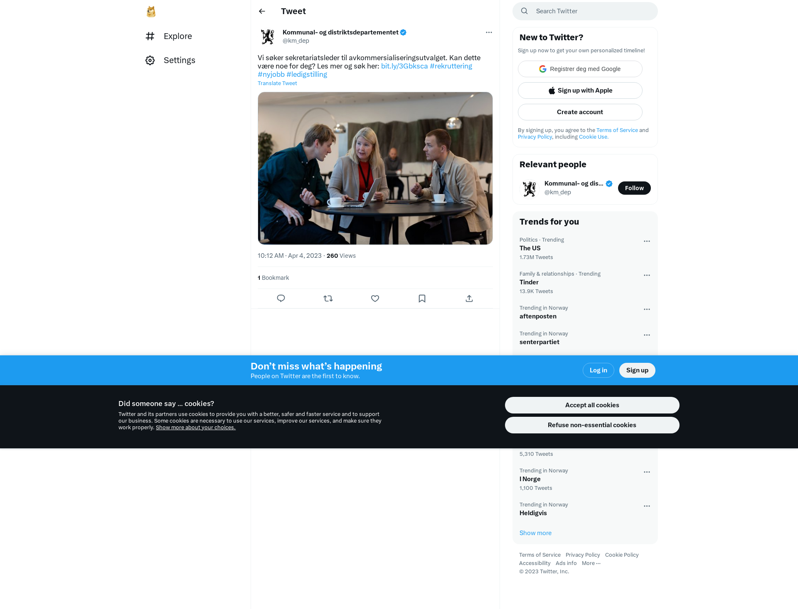Click the reply speech bubble icon
This screenshot has height=609, width=798.
point(281,298)
